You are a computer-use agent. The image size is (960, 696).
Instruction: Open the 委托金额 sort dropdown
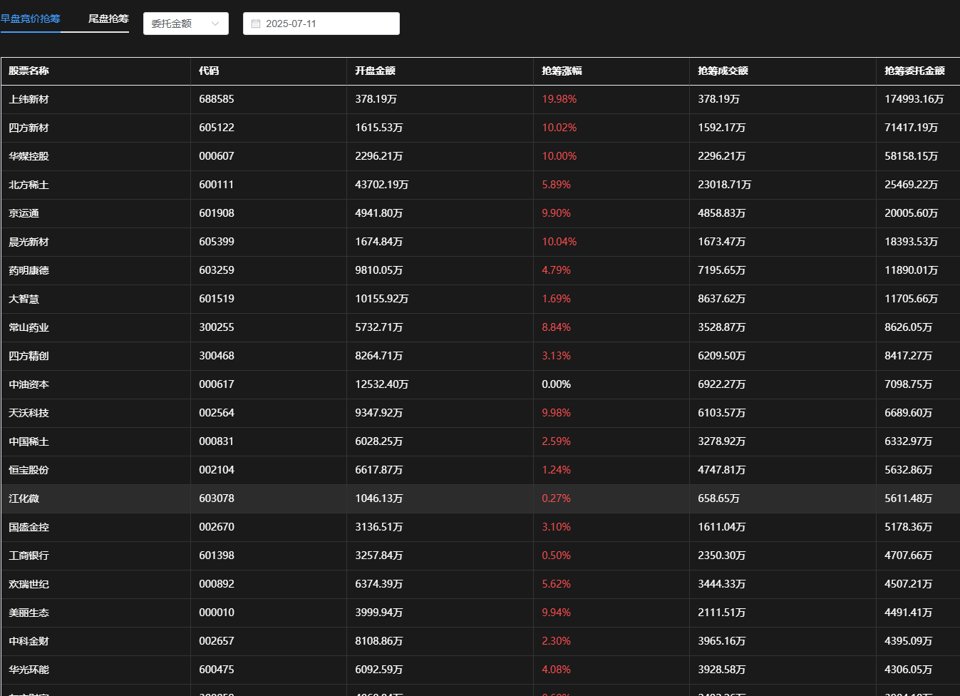tap(186, 24)
